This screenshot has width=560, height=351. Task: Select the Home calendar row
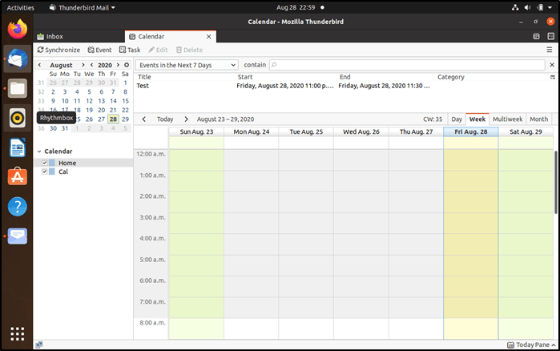[83, 163]
